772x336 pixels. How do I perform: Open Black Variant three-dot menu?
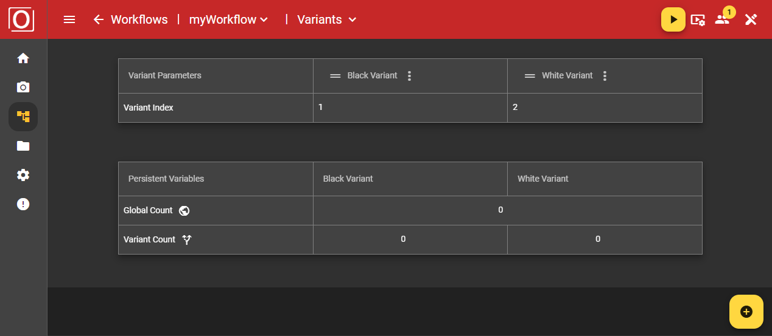[x=409, y=76]
